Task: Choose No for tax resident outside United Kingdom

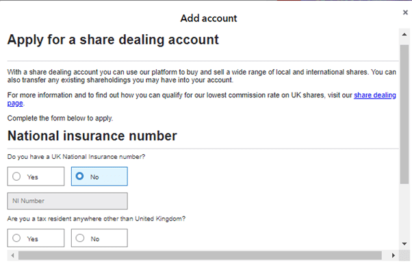Action: pos(99,238)
